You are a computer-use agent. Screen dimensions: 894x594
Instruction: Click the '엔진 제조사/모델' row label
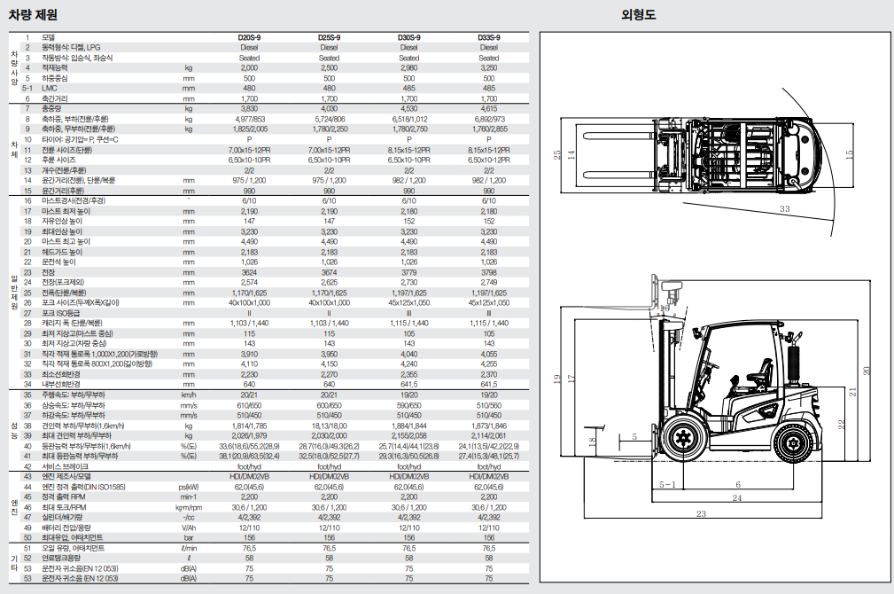tap(66, 476)
